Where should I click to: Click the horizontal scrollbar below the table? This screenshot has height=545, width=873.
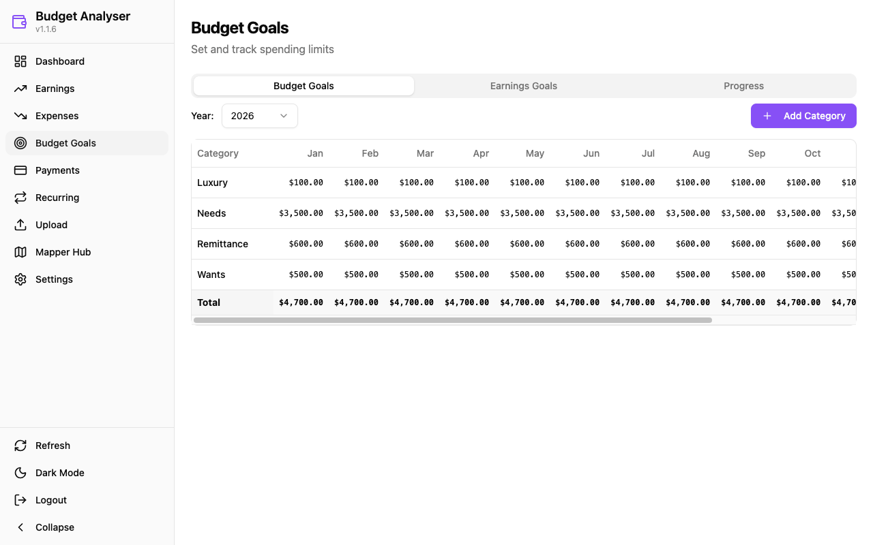452,320
